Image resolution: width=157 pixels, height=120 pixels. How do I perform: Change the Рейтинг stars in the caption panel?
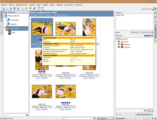149,36
